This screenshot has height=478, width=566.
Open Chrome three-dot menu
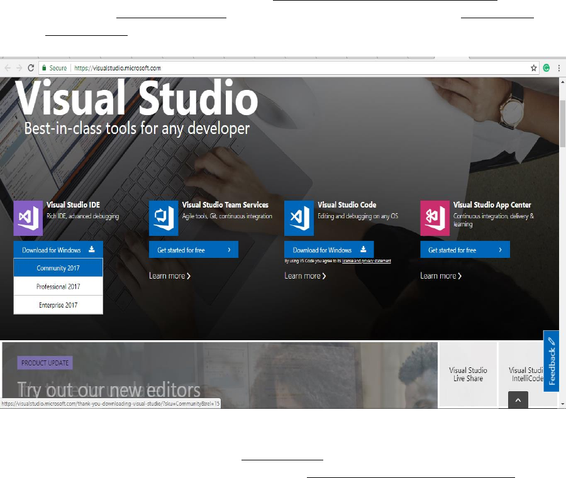559,68
